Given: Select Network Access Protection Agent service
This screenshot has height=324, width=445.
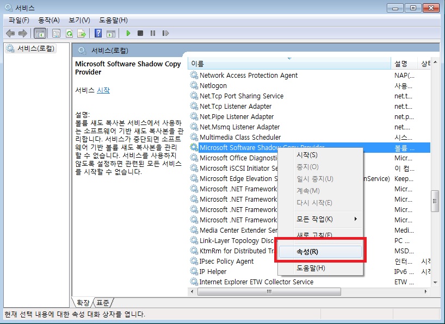Looking at the screenshot, I should pos(310,75).
